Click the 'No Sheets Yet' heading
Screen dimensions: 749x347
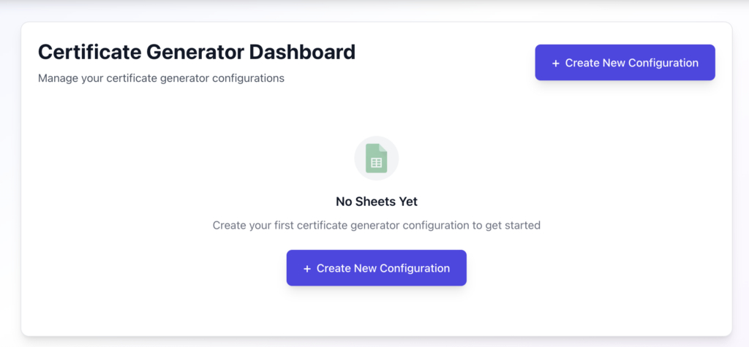(x=376, y=202)
